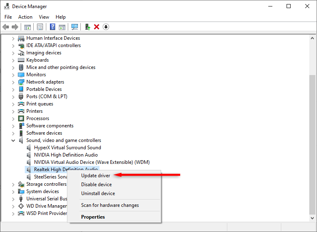Screen dimensions: 317x232
Task: Expand the Human Interface Devices node
Action: point(13,39)
